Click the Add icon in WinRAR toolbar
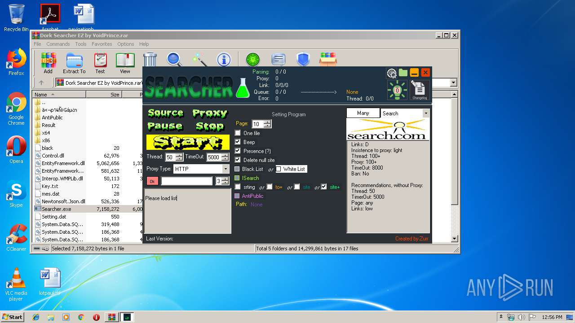This screenshot has height=323, width=575. pyautogui.click(x=48, y=63)
